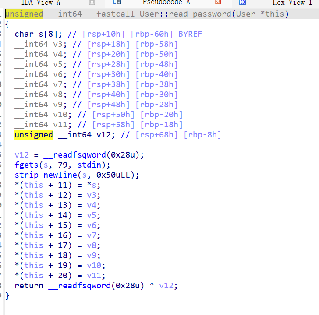Click the '*(this + 14) = v5' line
The image size is (319, 315).
pyautogui.click(x=57, y=215)
